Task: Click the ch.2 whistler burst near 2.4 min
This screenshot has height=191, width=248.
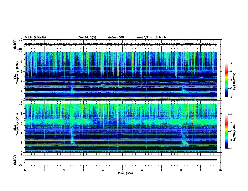Action: [72, 140]
